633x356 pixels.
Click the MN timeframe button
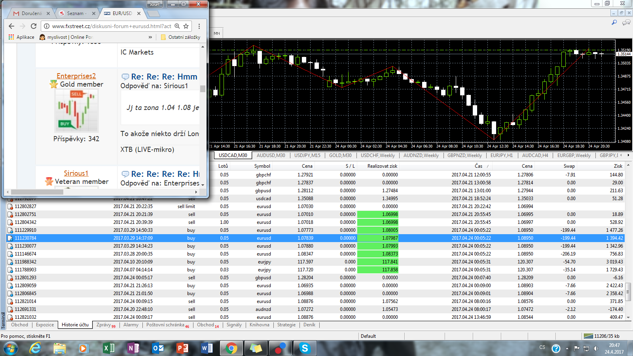pyautogui.click(x=217, y=33)
